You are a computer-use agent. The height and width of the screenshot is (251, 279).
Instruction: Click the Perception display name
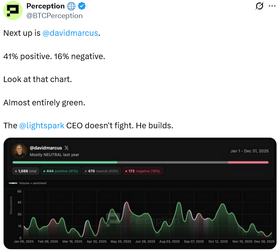coord(45,6)
